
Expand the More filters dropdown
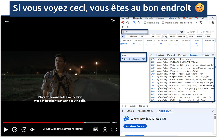click(207, 32)
